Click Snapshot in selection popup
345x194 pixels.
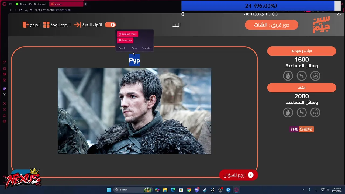coord(147,48)
